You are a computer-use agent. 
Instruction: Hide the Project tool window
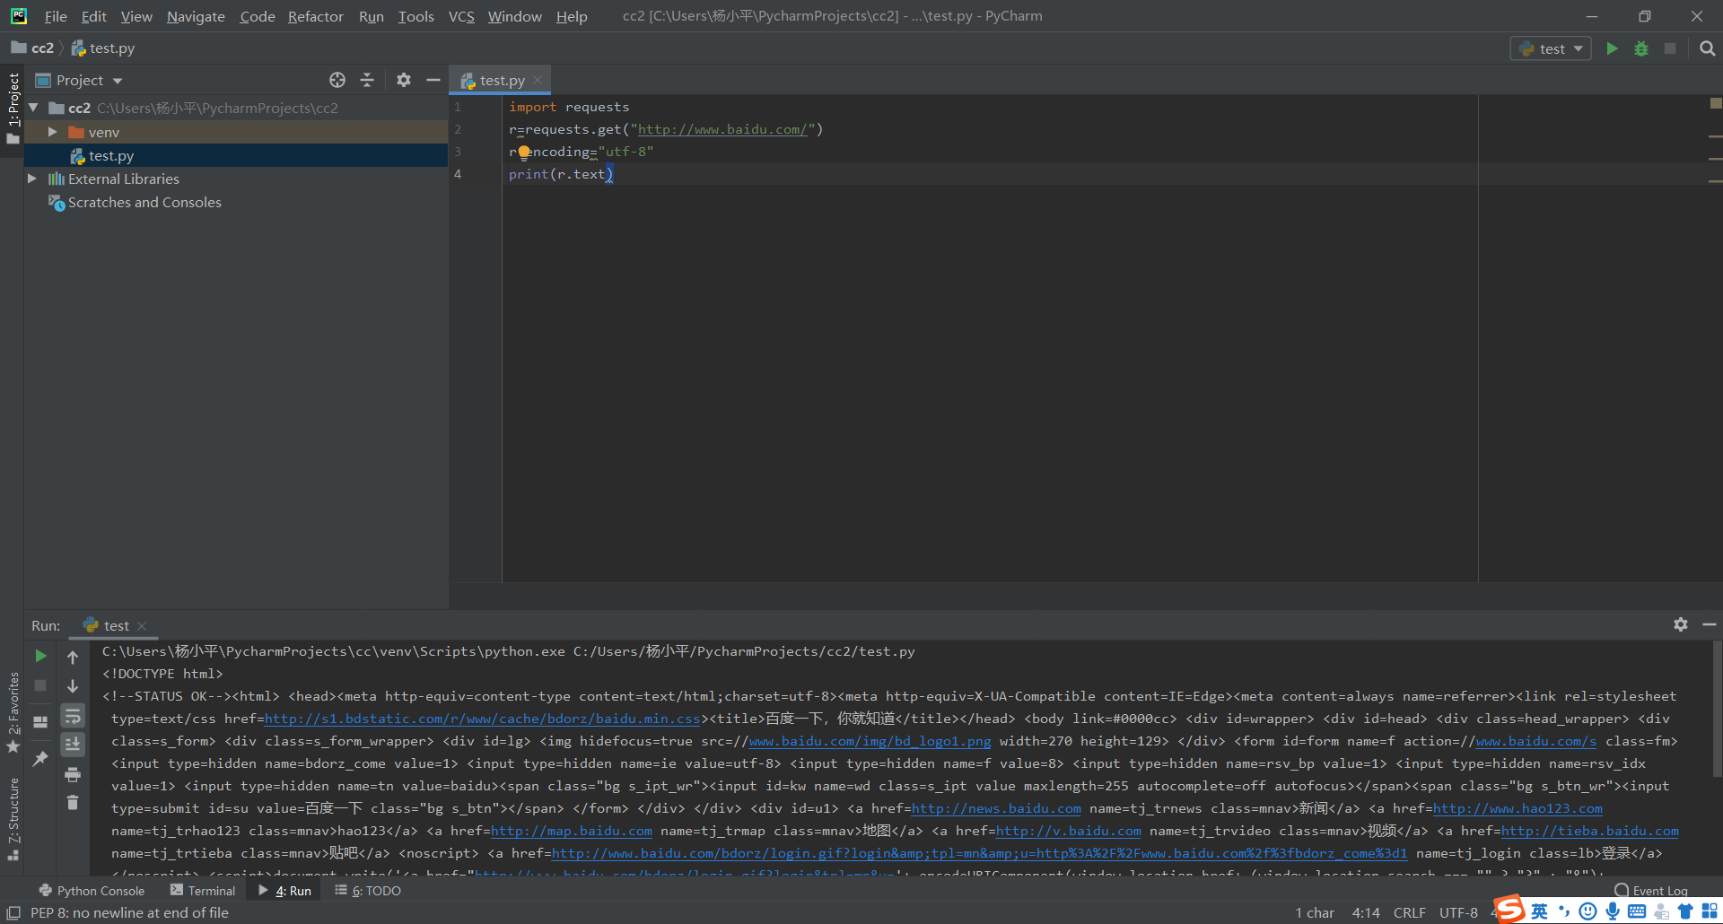[433, 80]
